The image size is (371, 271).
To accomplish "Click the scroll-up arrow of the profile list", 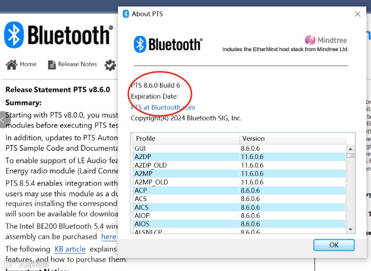I will pyautogui.click(x=350, y=149).
